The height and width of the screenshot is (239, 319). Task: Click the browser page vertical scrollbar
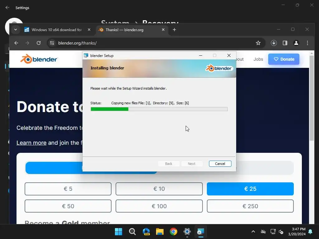(312, 98)
